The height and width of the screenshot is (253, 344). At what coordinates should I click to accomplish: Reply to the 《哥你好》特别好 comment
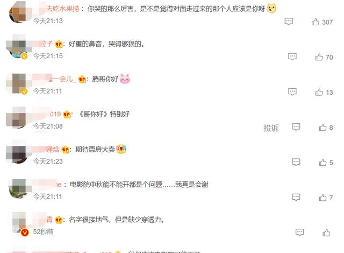(296, 127)
